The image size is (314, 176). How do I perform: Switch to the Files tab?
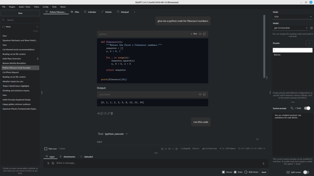pos(75,12)
